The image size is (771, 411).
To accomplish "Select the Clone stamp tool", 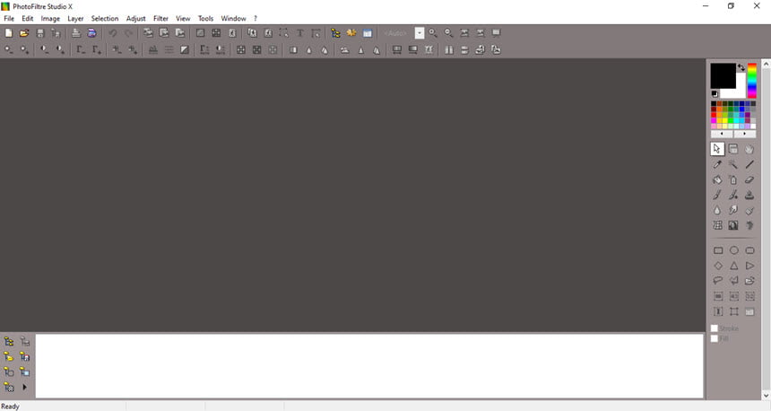I will (749, 195).
